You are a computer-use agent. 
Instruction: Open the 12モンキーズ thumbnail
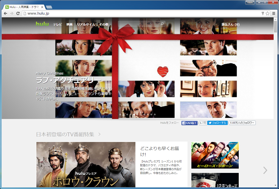pos(215,180)
